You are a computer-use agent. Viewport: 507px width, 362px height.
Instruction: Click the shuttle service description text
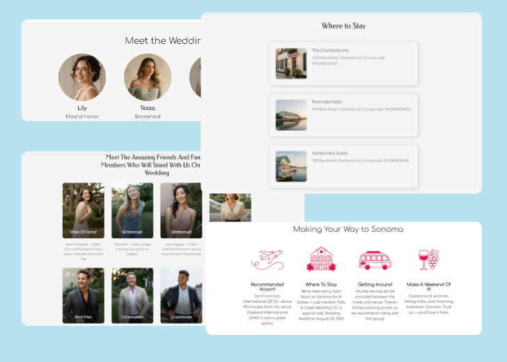(x=375, y=305)
